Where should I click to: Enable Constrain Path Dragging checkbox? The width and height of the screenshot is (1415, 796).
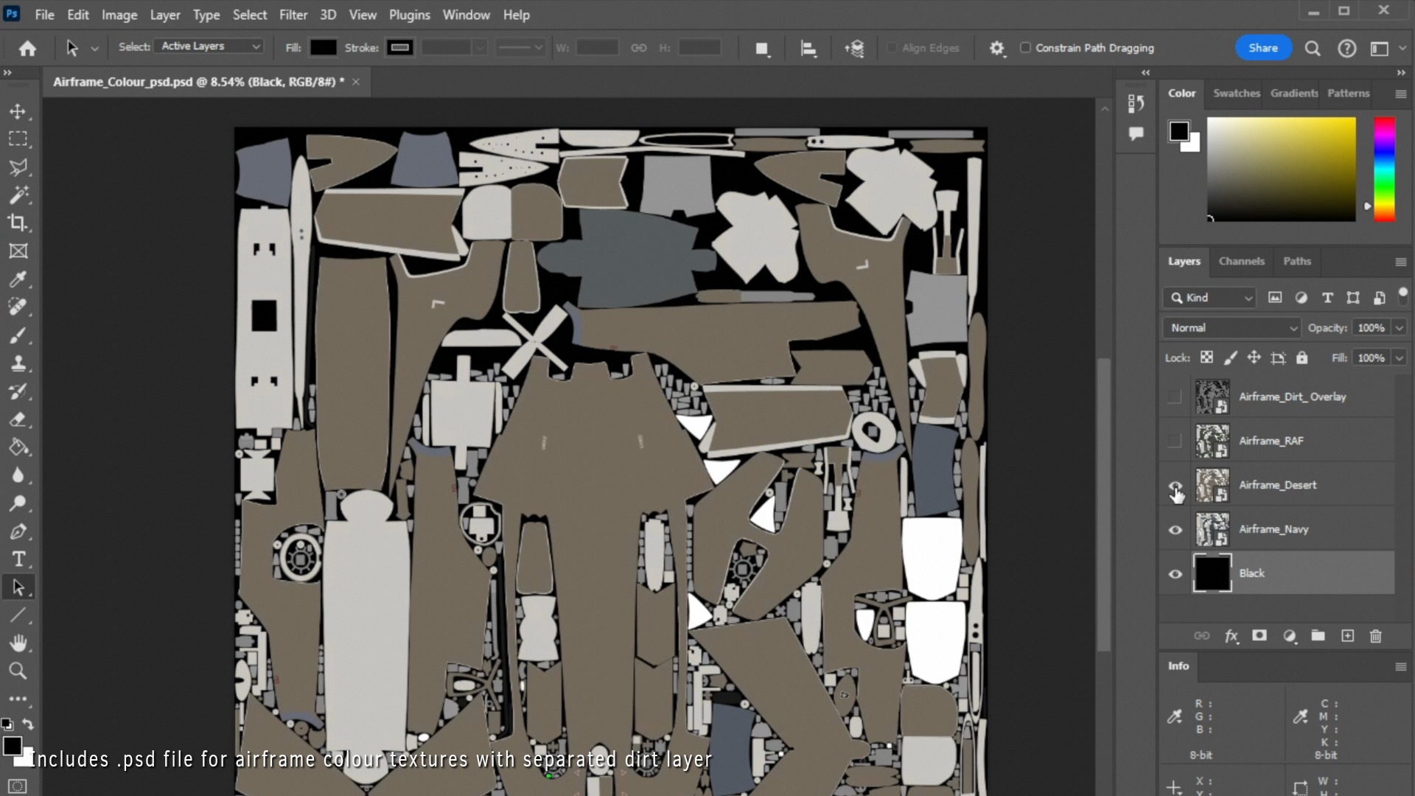(1025, 48)
